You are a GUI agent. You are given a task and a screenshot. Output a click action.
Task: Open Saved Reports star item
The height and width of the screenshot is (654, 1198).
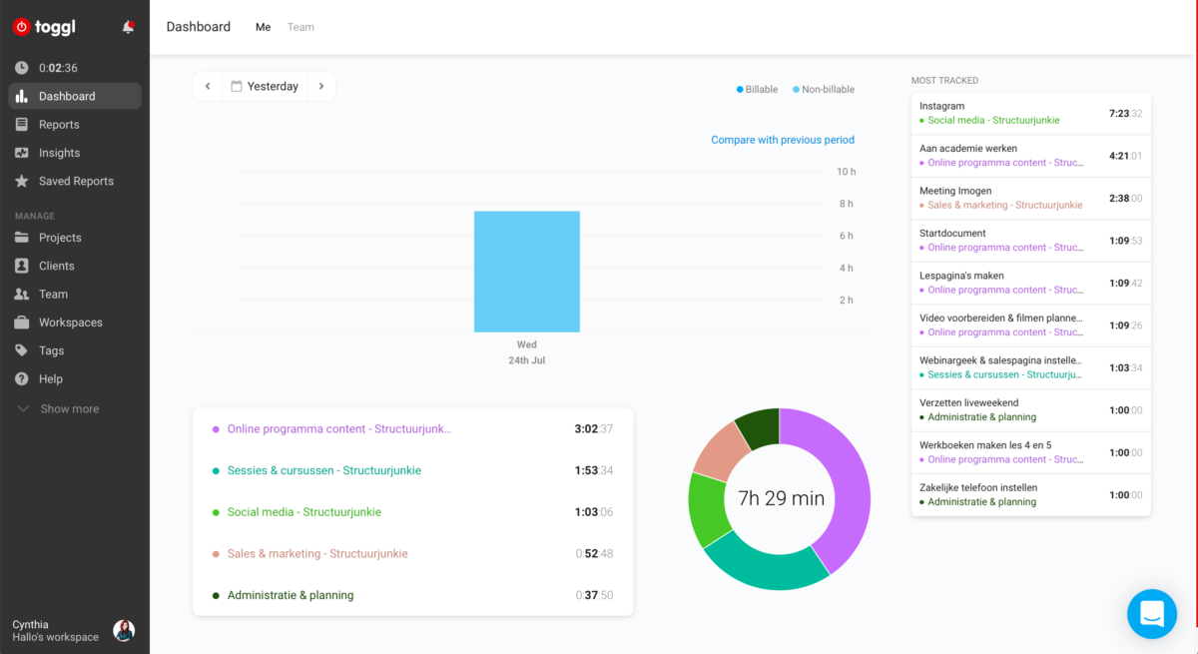tap(76, 181)
